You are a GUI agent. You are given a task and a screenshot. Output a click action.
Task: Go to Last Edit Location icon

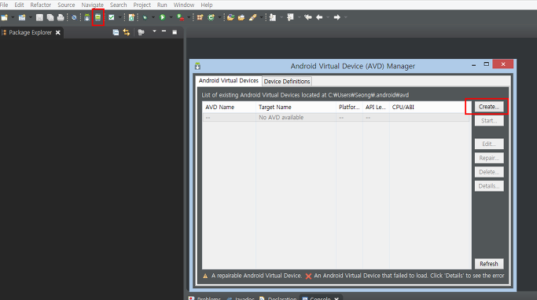(308, 17)
